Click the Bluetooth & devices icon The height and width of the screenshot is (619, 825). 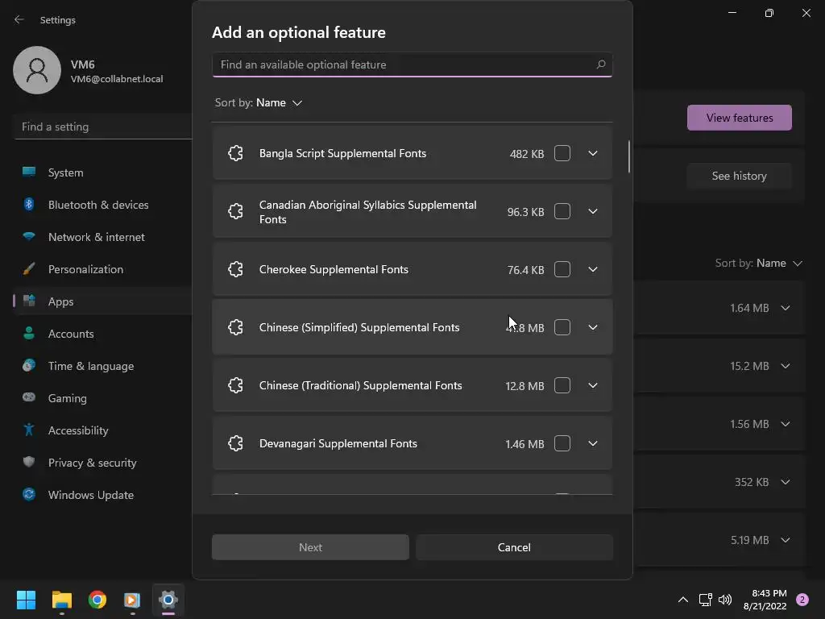(29, 205)
